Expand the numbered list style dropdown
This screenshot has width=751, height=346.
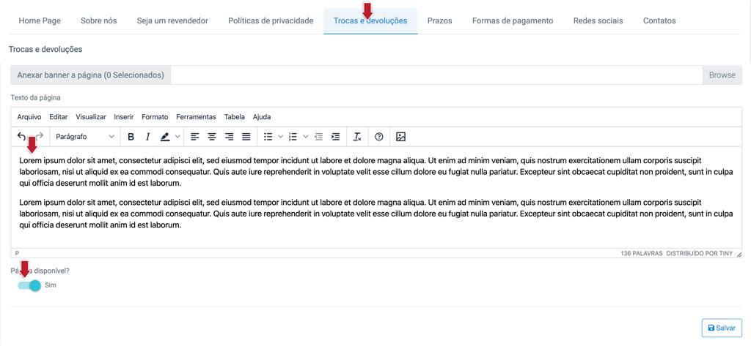tap(306, 138)
